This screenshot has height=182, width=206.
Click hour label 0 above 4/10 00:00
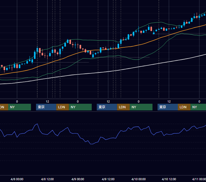(x=138, y=101)
